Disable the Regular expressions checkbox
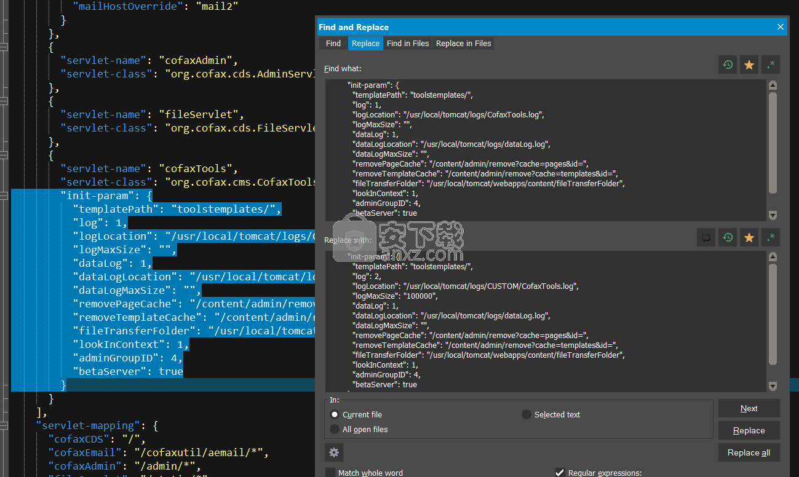This screenshot has height=477, width=799. pos(560,473)
